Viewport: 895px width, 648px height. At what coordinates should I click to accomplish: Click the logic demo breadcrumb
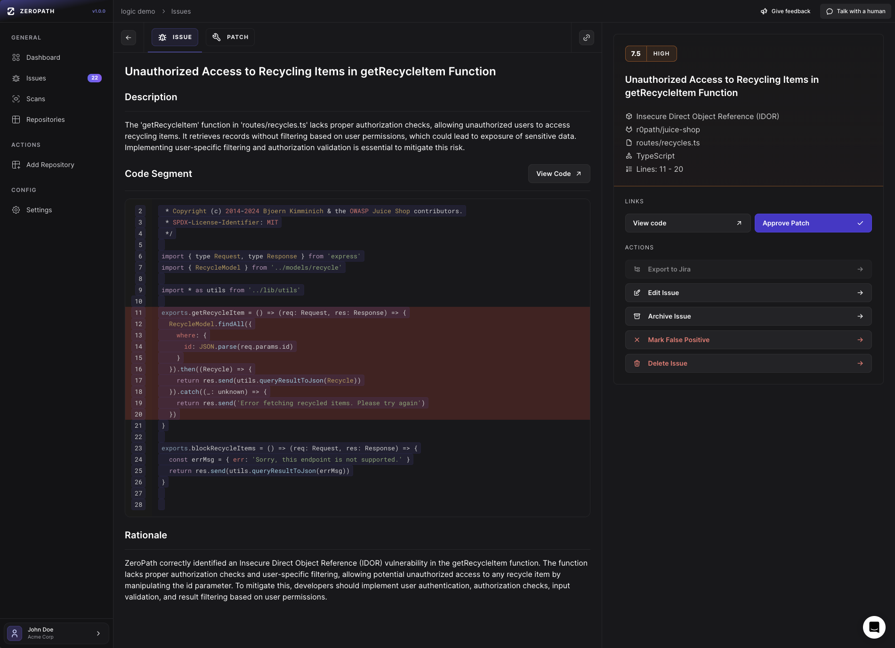138,11
